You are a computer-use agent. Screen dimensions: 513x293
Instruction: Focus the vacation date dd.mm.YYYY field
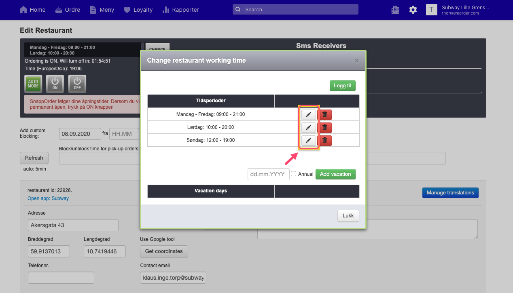pos(269,174)
